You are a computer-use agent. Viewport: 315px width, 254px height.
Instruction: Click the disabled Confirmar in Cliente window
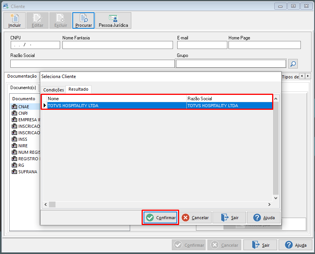pos(189,245)
